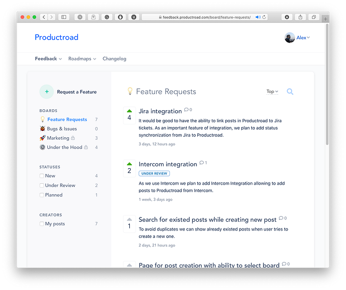Open the Top sort dropdown

[x=272, y=91]
